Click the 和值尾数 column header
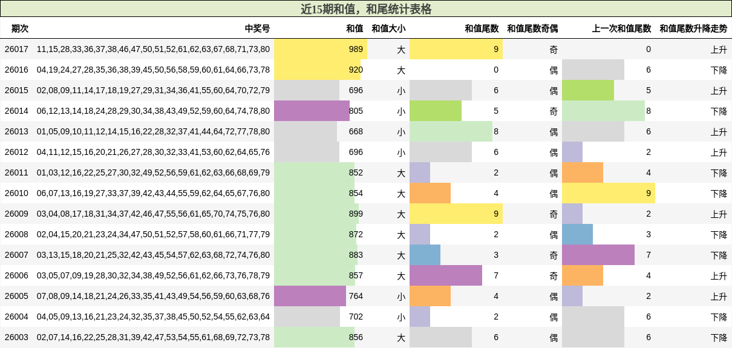732x348 pixels. [x=482, y=28]
